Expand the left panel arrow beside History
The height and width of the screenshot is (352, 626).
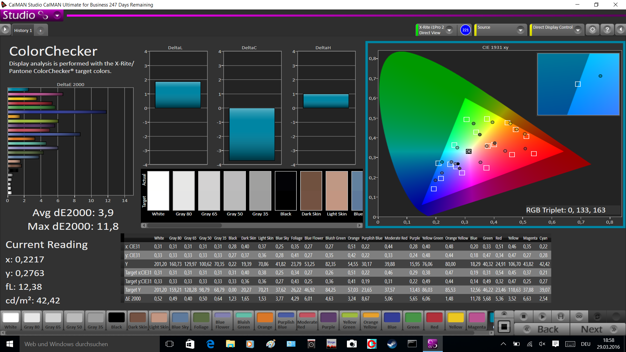pyautogui.click(x=5, y=30)
